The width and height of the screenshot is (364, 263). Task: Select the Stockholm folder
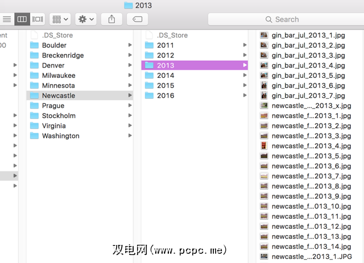tap(80, 115)
